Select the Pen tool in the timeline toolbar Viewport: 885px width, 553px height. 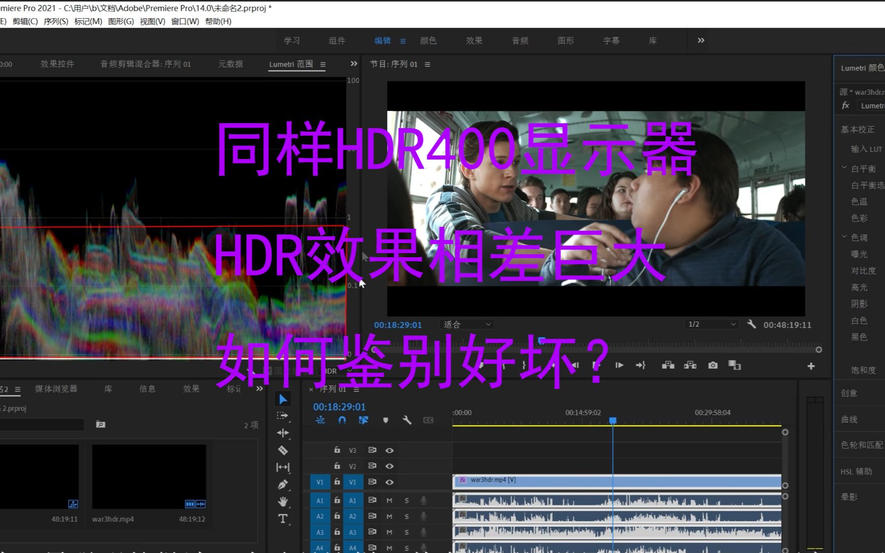(283, 484)
